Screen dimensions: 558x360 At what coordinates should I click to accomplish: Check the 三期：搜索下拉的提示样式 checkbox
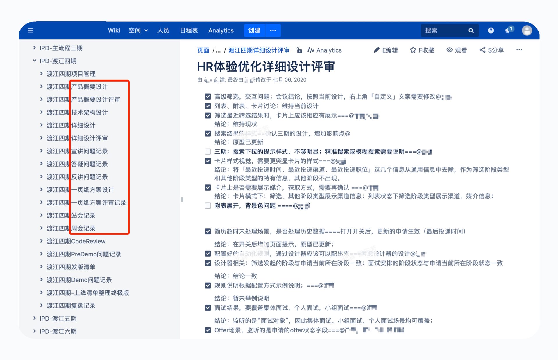(x=208, y=151)
